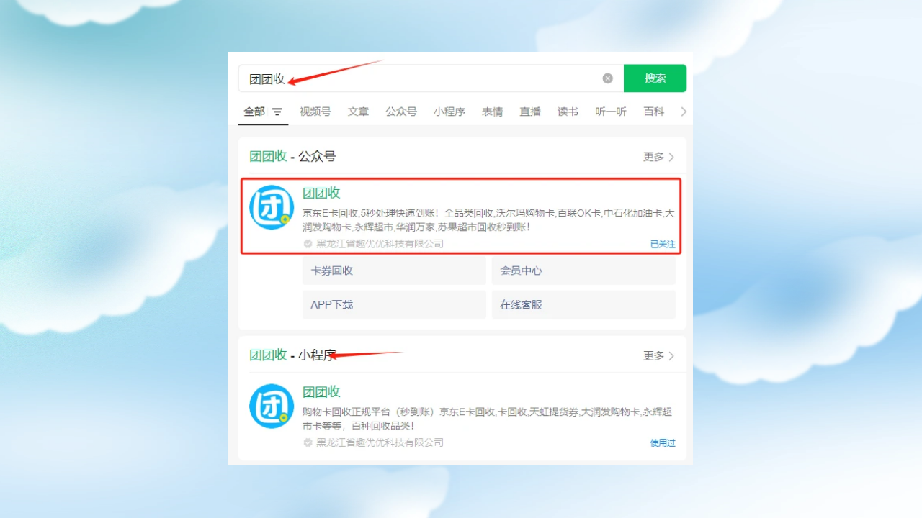Image resolution: width=922 pixels, height=518 pixels.
Task: Click the 小程序 description starting 购物卡回收正规平台
Action: (x=487, y=419)
